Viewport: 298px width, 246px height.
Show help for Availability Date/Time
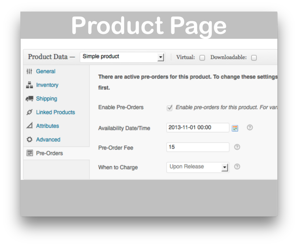click(250, 128)
